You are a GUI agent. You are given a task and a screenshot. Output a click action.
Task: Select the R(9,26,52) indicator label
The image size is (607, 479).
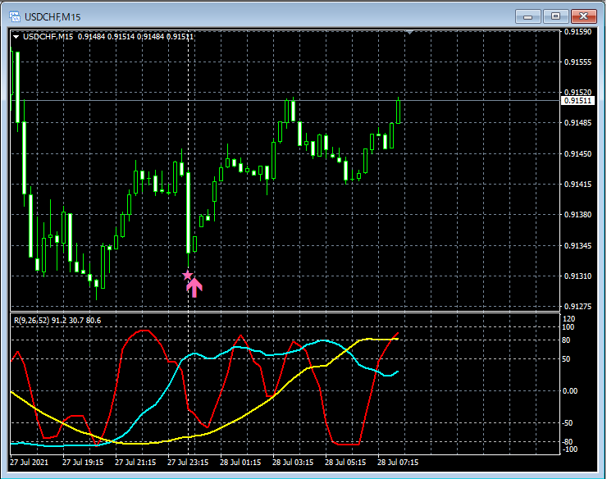click(x=57, y=320)
